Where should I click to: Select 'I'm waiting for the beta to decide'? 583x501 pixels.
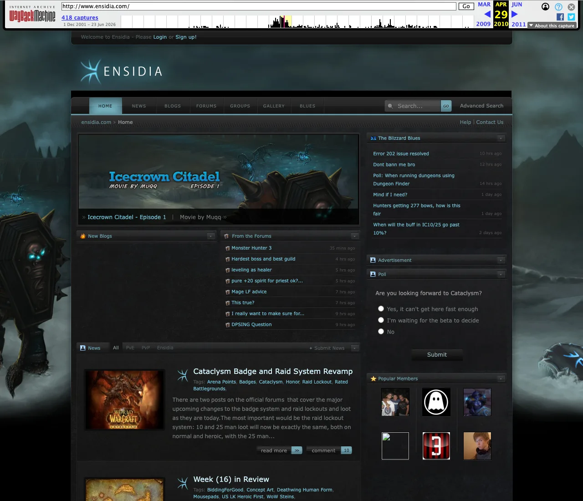point(381,320)
